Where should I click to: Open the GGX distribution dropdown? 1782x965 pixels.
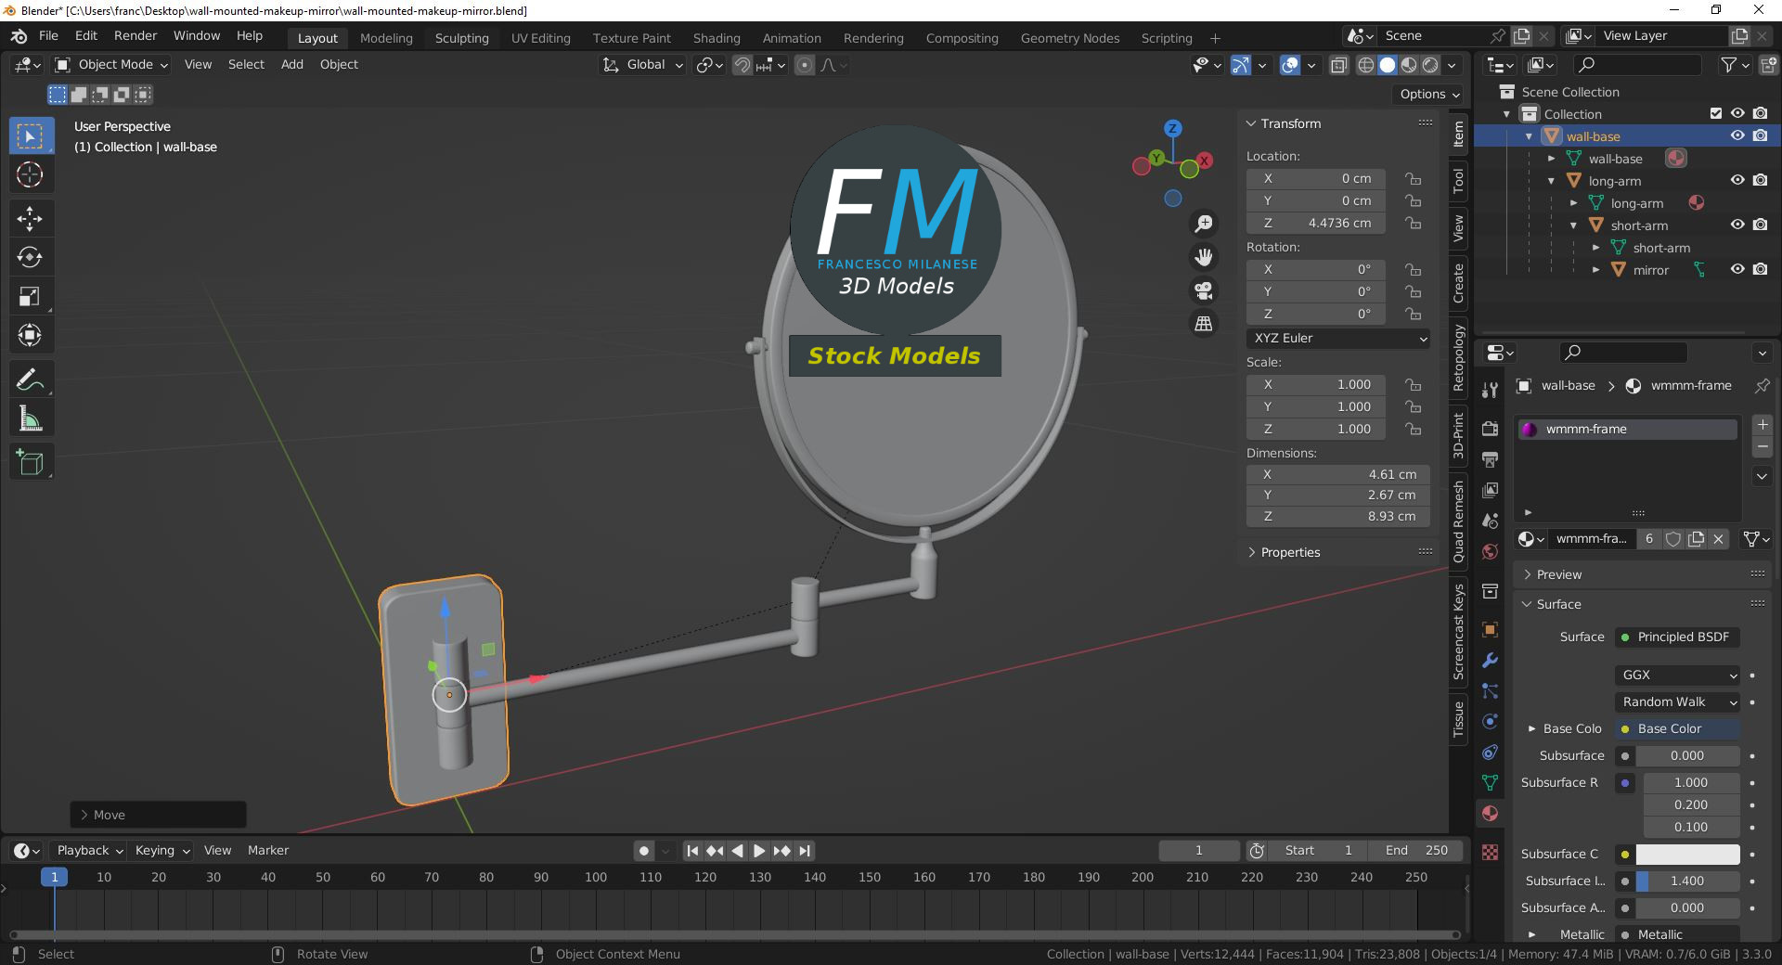(x=1678, y=675)
